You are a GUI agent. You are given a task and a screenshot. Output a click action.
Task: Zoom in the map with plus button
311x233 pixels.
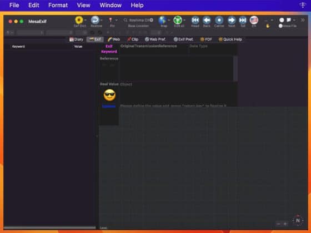(x=285, y=224)
